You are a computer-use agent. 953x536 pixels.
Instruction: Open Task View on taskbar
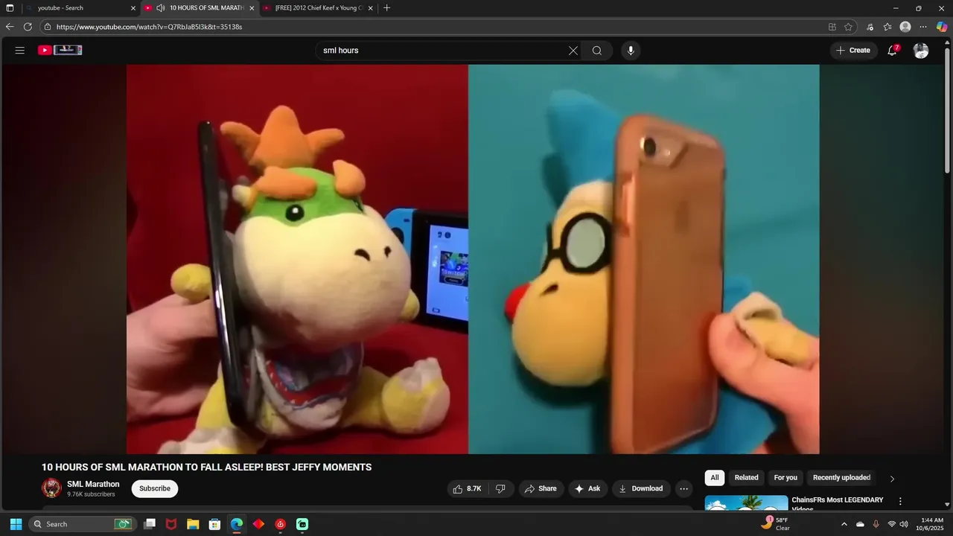pos(150,524)
